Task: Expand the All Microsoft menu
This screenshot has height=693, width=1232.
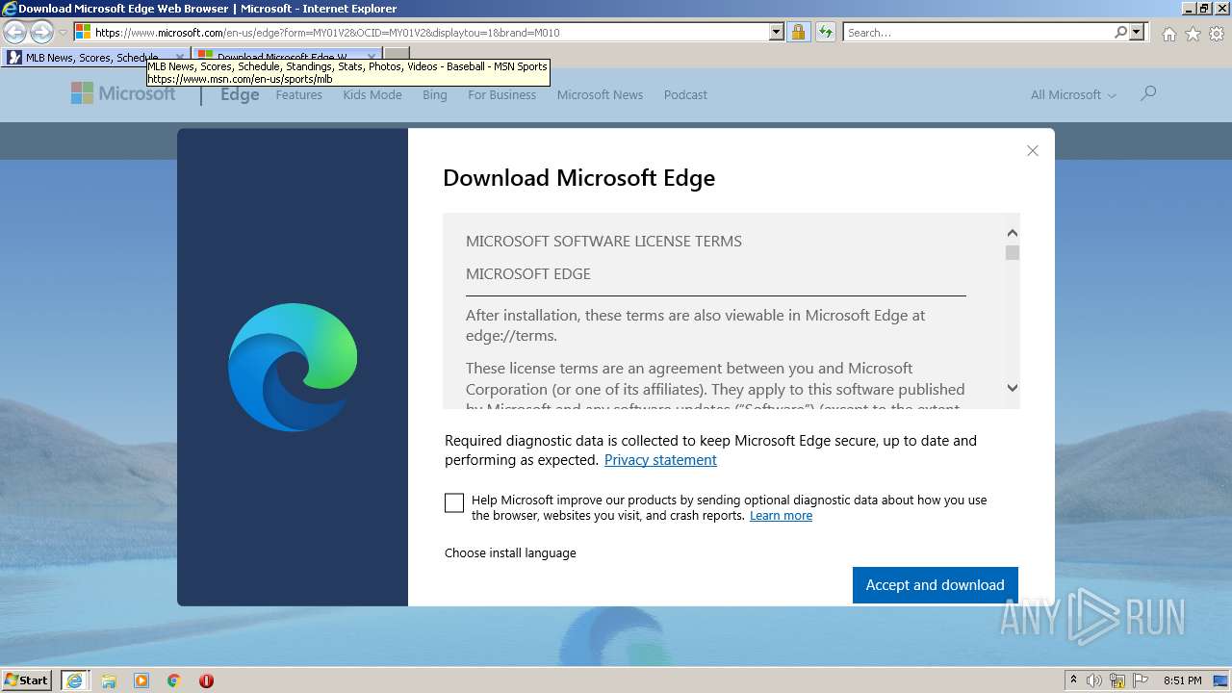Action: (x=1073, y=94)
